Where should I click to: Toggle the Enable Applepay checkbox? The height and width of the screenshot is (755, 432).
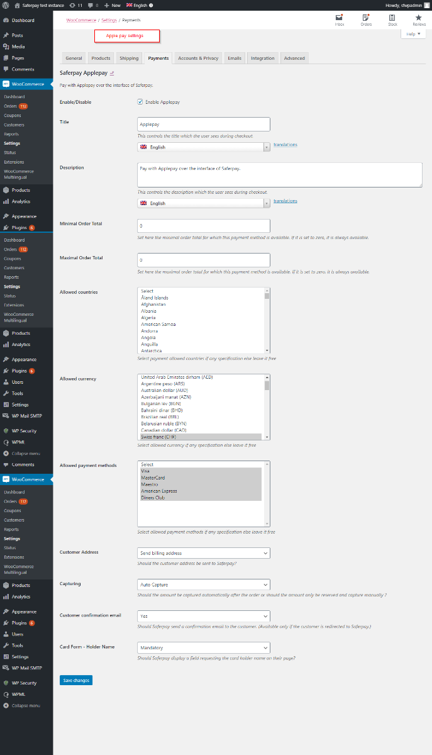point(140,102)
